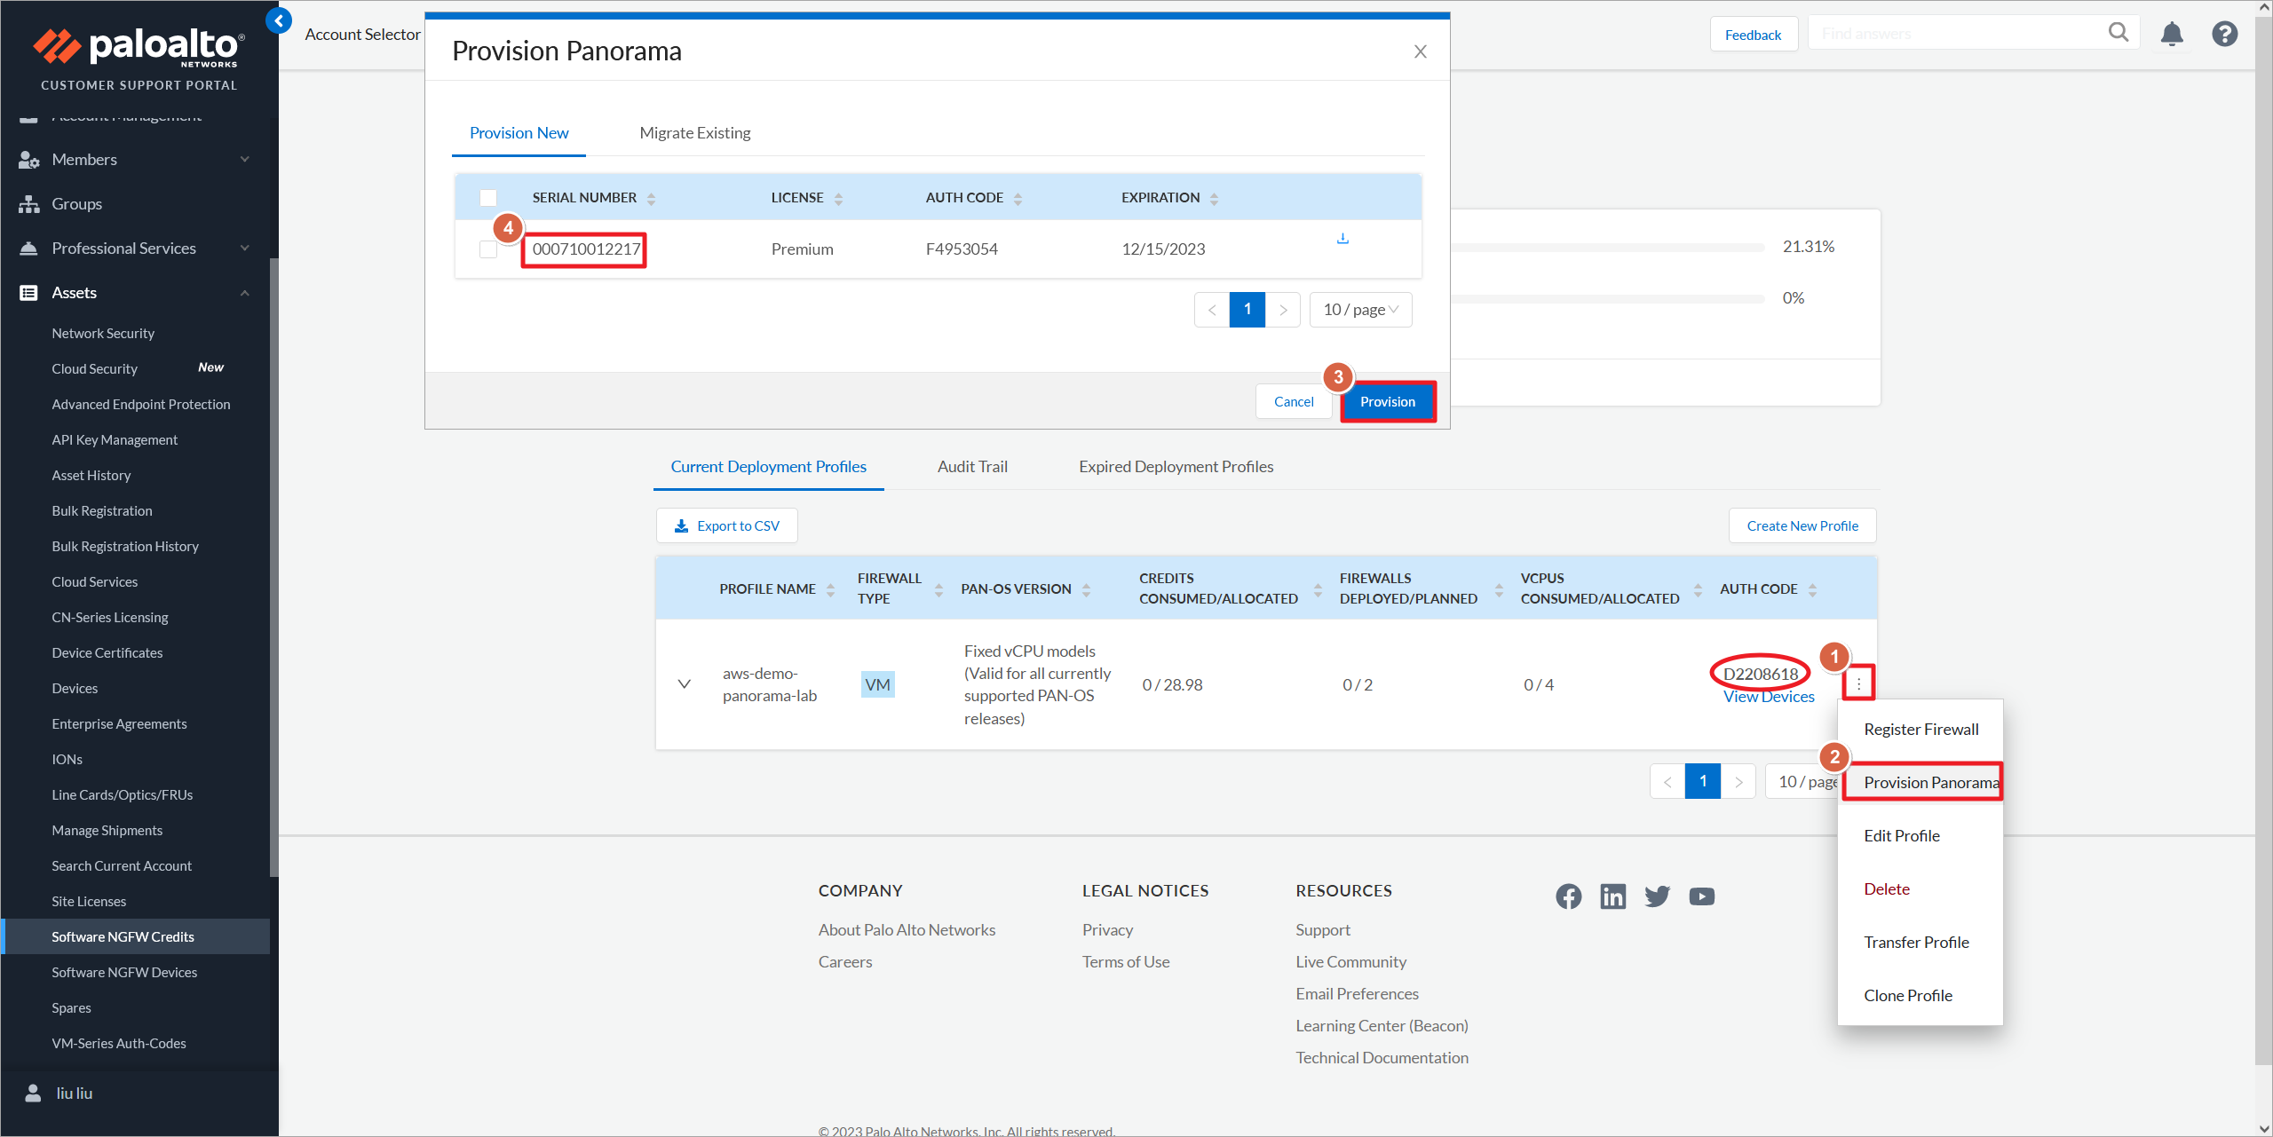Viewport: 2273px width, 1137px height.
Task: Open YouTube icon in footer
Action: coord(1701,896)
